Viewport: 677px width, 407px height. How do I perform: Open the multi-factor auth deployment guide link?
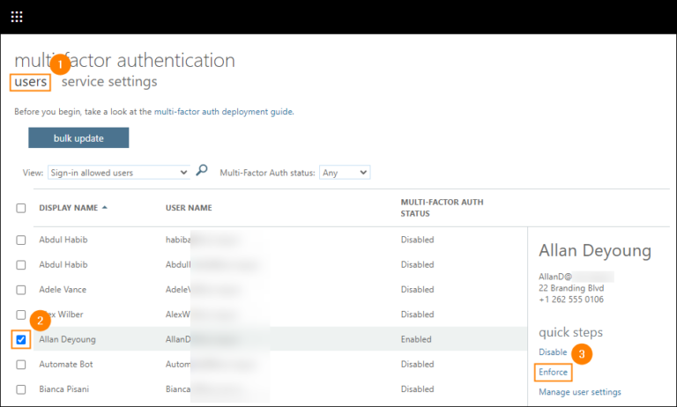[x=222, y=113]
